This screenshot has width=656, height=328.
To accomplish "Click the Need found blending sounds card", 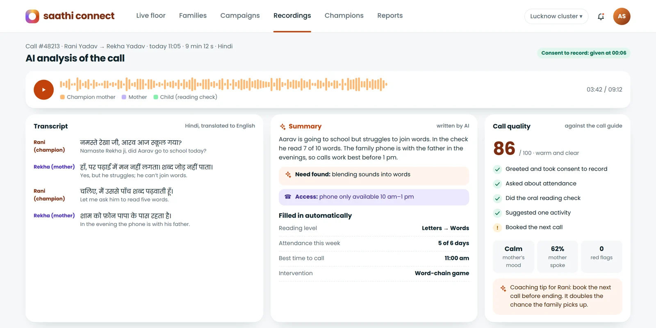I will click(374, 175).
